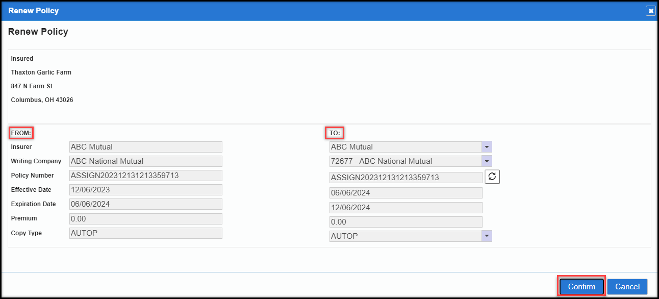Select the FROM Insurer field
Screen dimensions: 659x299
[x=145, y=147]
